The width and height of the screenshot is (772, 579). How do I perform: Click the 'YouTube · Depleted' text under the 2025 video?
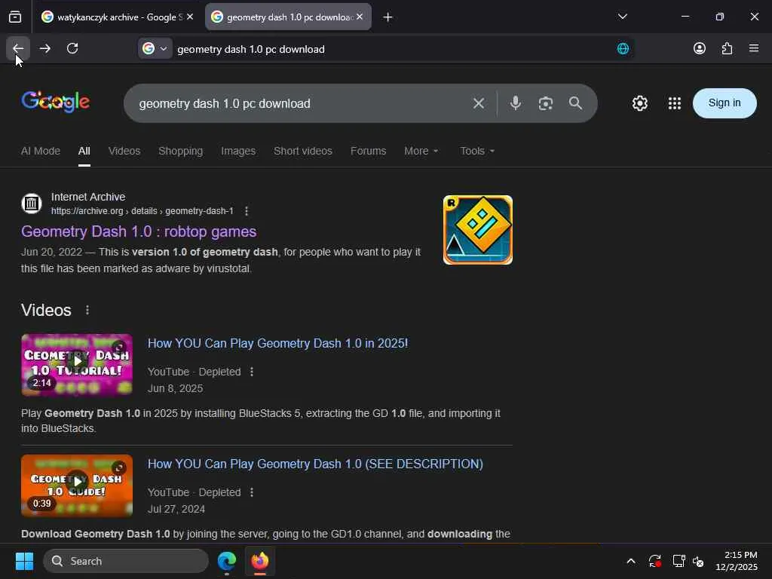pos(194,372)
